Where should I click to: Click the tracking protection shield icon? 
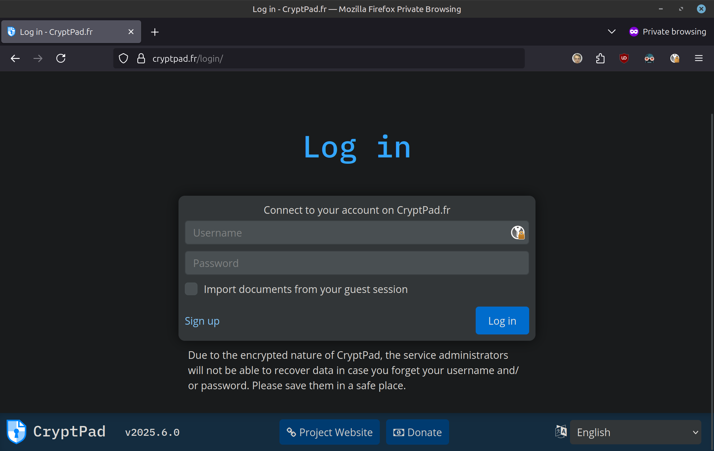pos(123,59)
